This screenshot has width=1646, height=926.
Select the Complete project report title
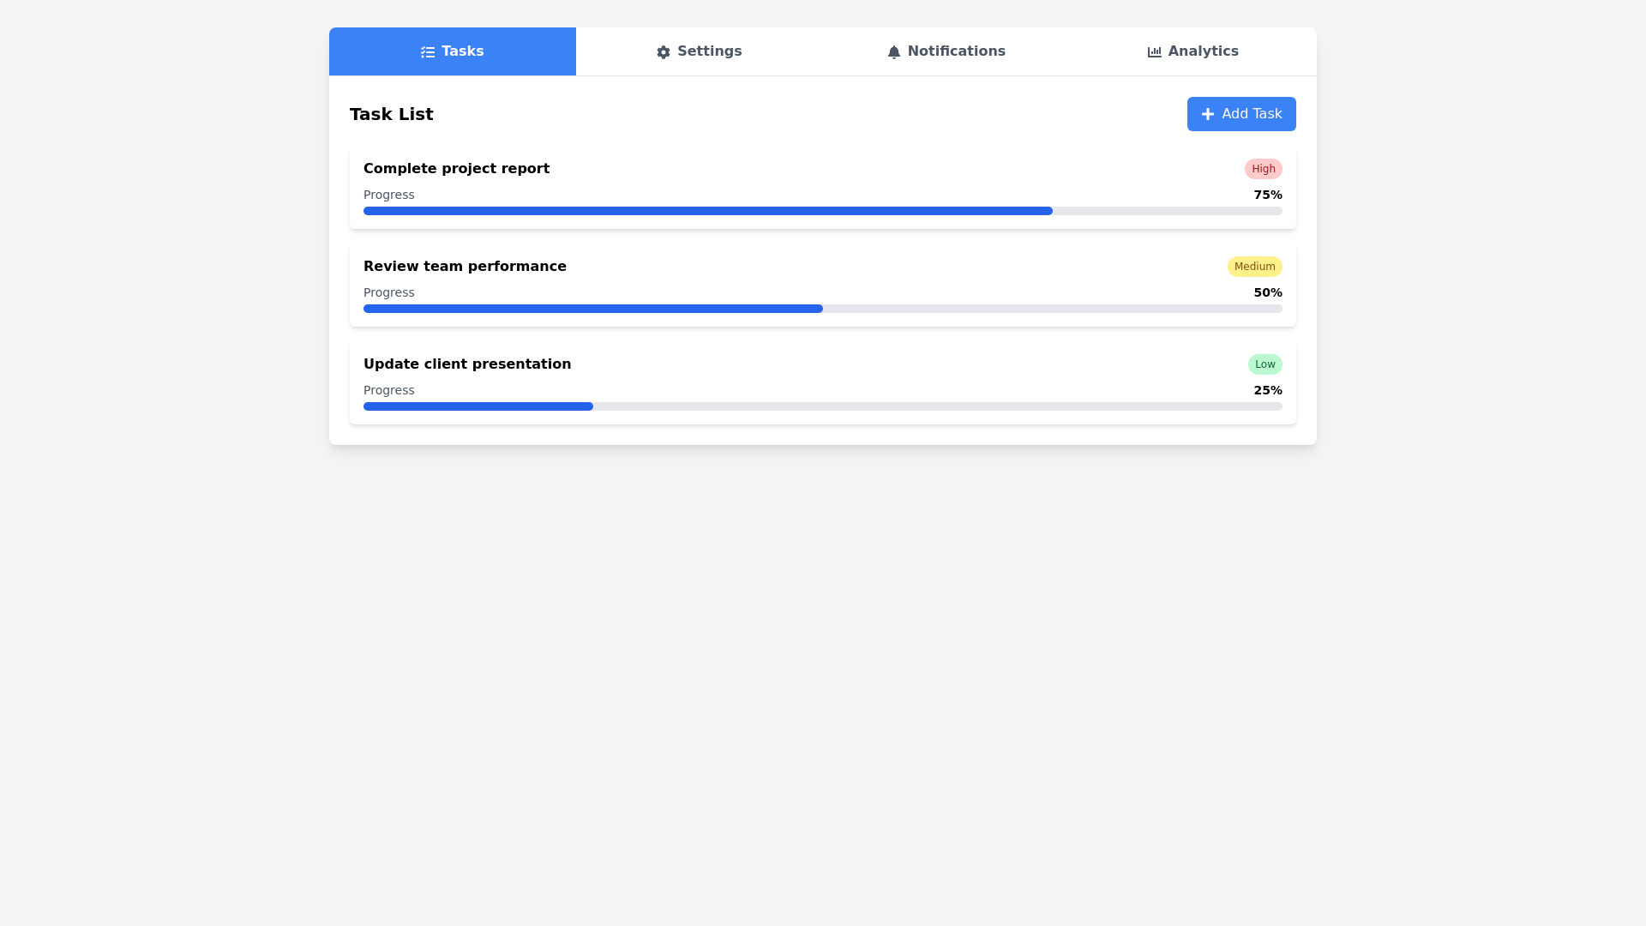(456, 169)
